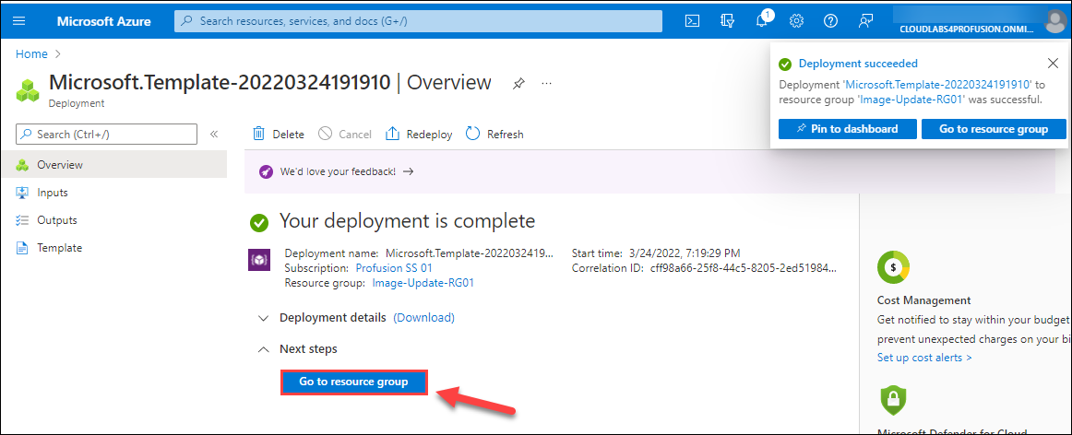Open the Overview menu item
The image size is (1072, 435).
[x=113, y=165]
